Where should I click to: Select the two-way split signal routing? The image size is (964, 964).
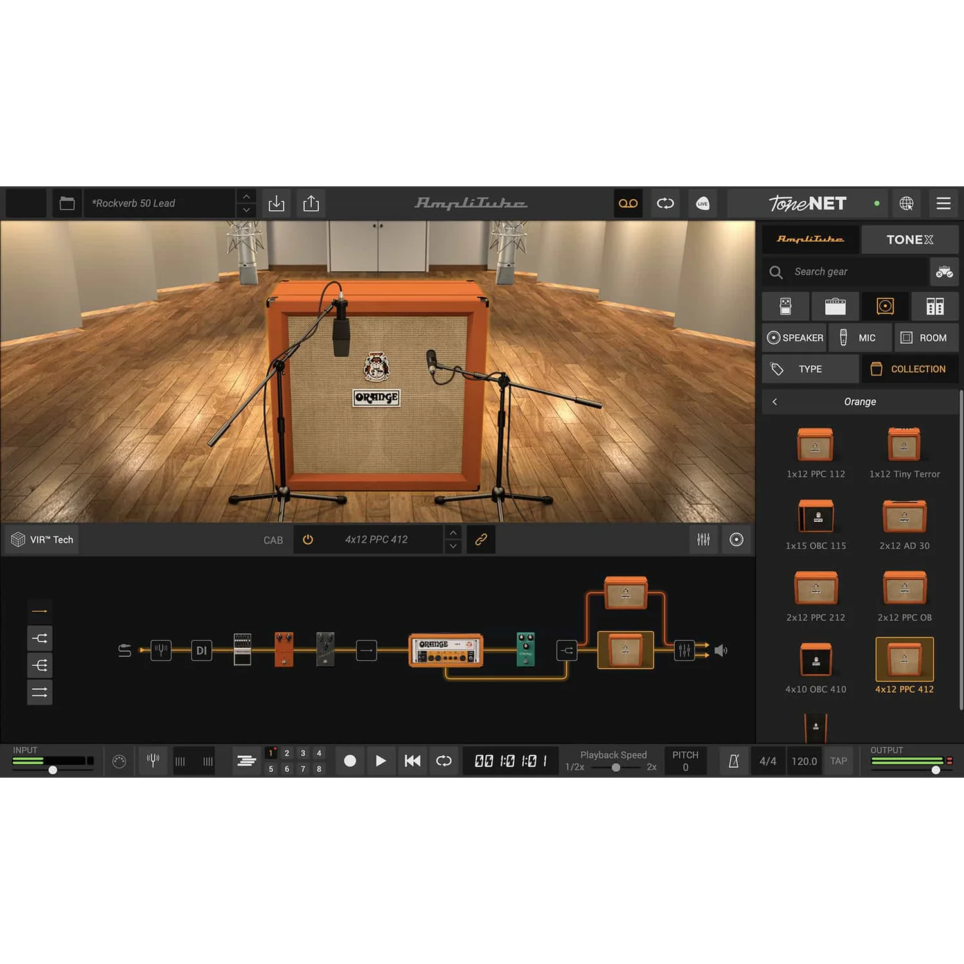click(x=40, y=638)
